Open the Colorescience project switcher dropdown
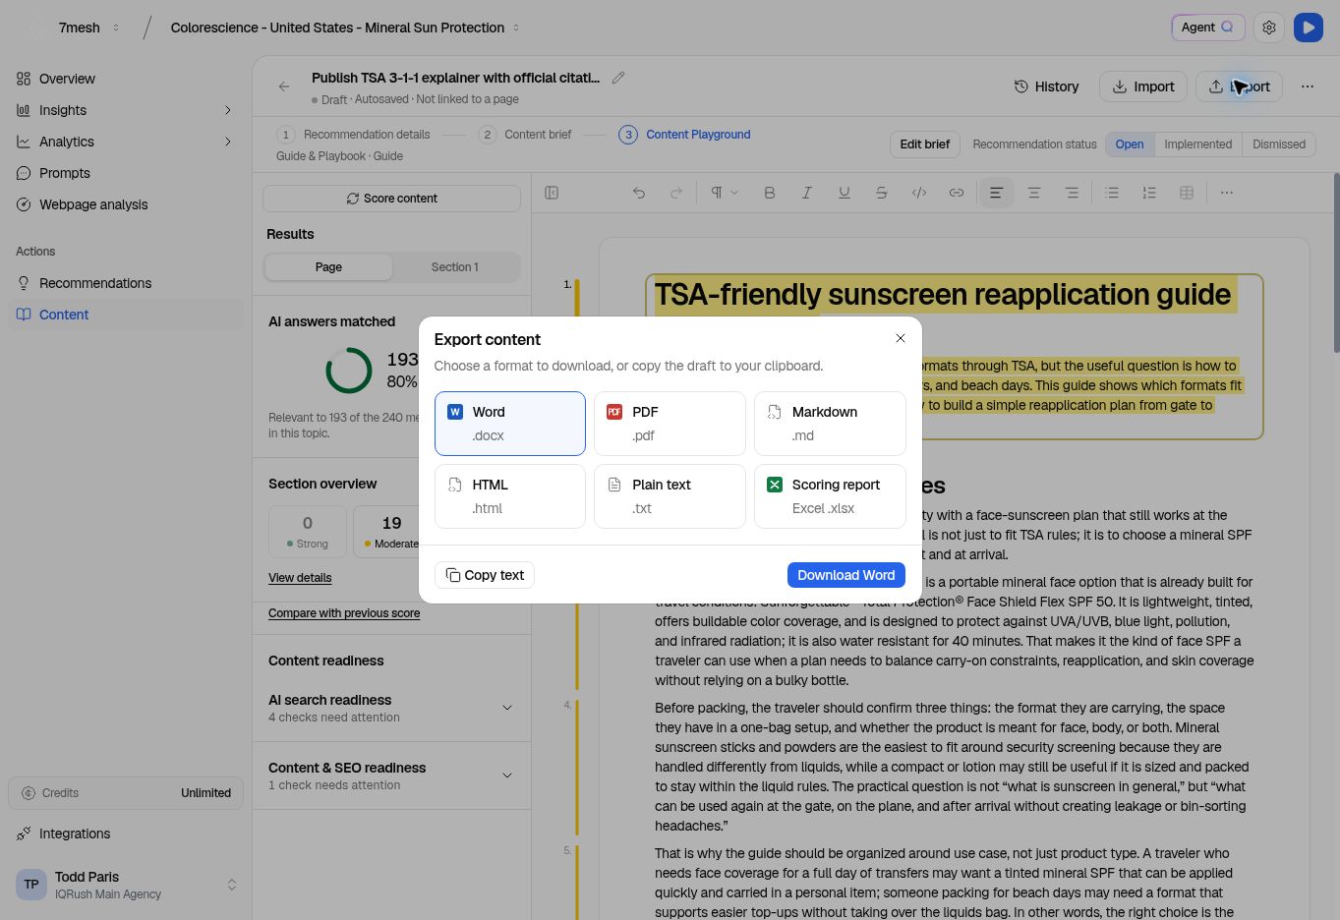 tap(345, 28)
